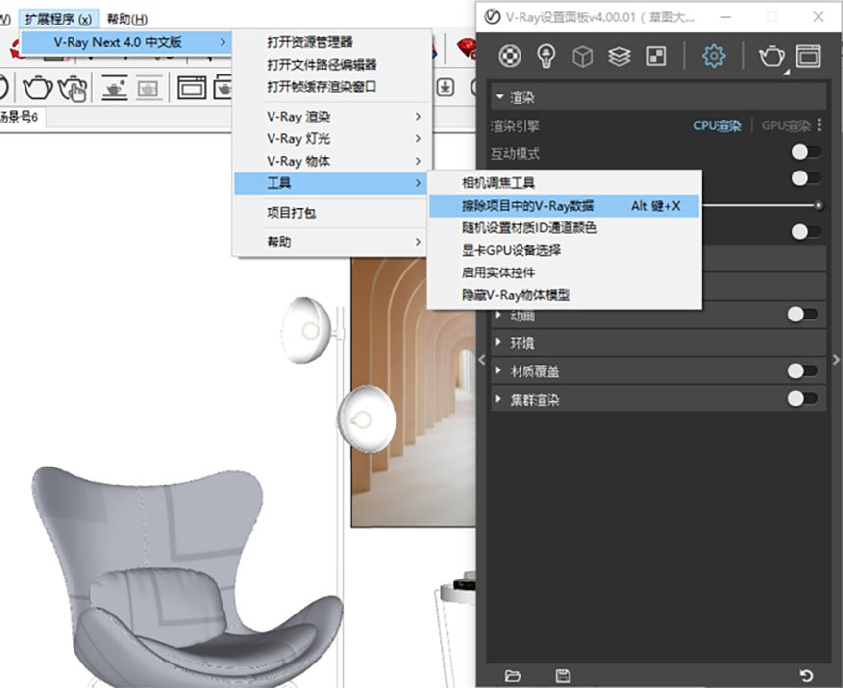The height and width of the screenshot is (688, 843).
Task: Open the materials sphere icon in V-Ray panel
Action: tap(509, 56)
